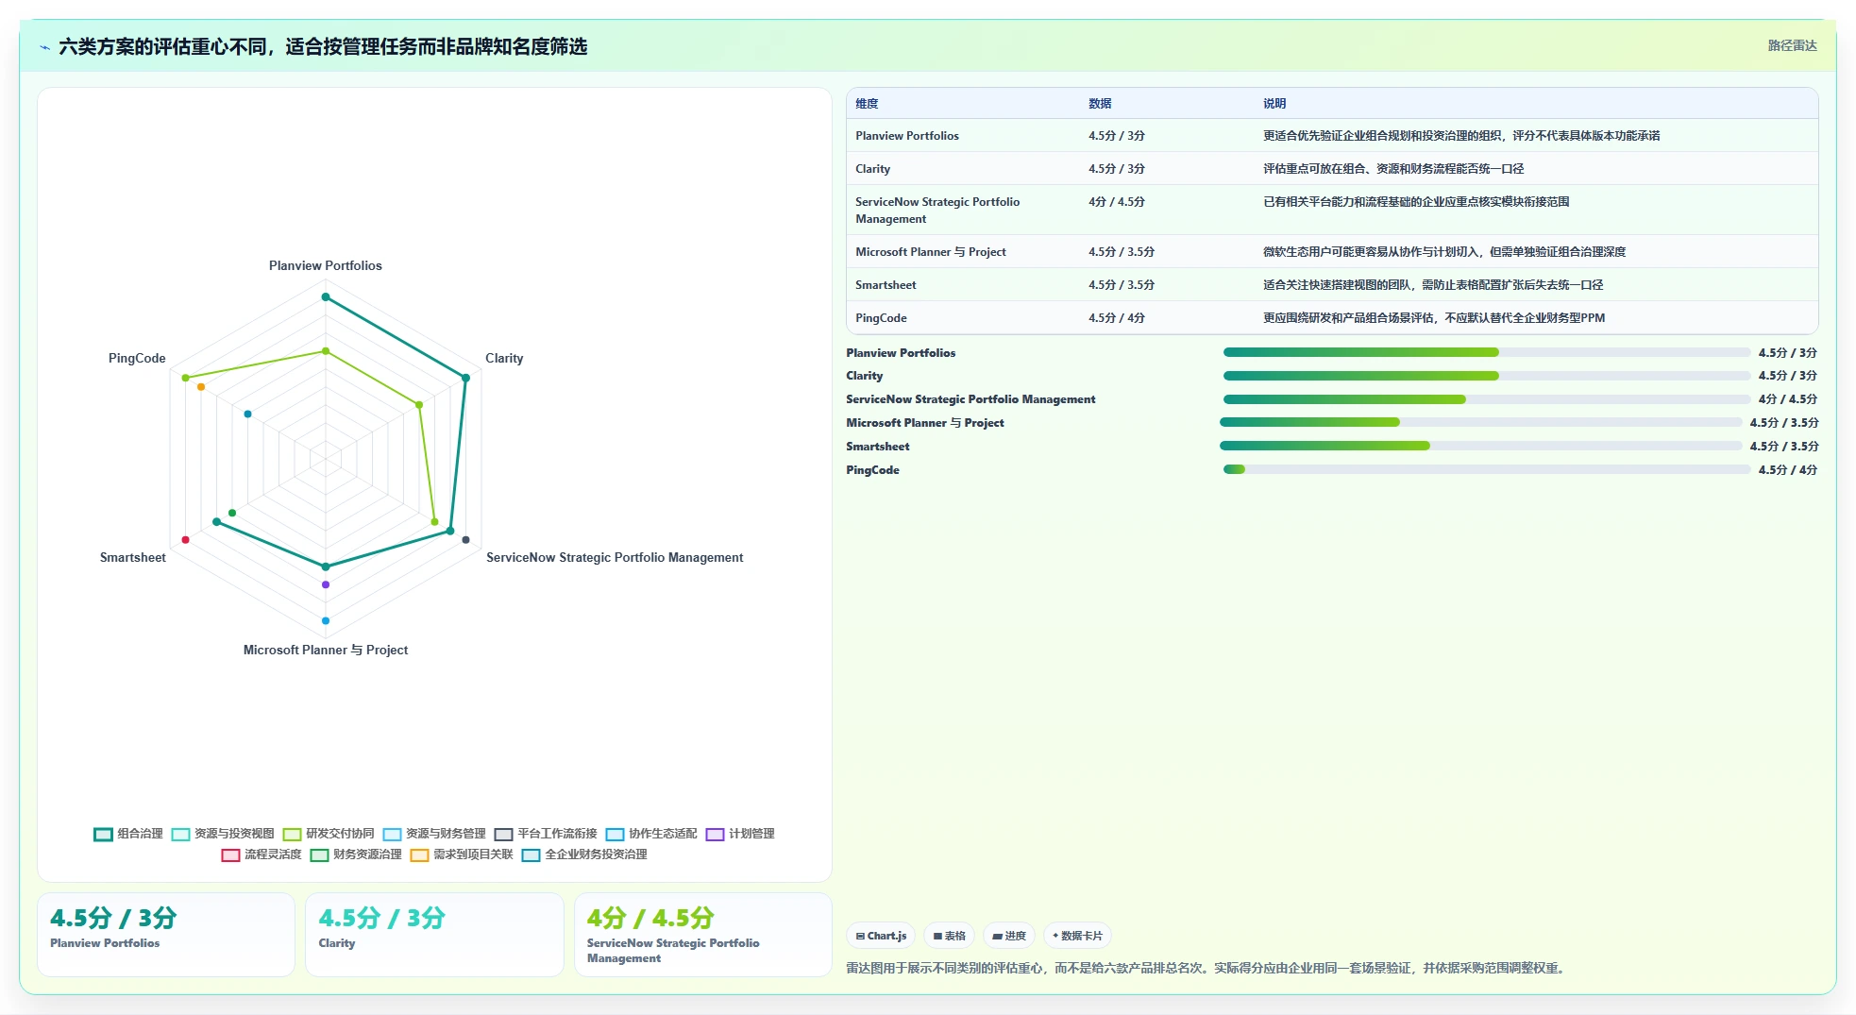Click the Clarity progress bar

pyautogui.click(x=1487, y=376)
